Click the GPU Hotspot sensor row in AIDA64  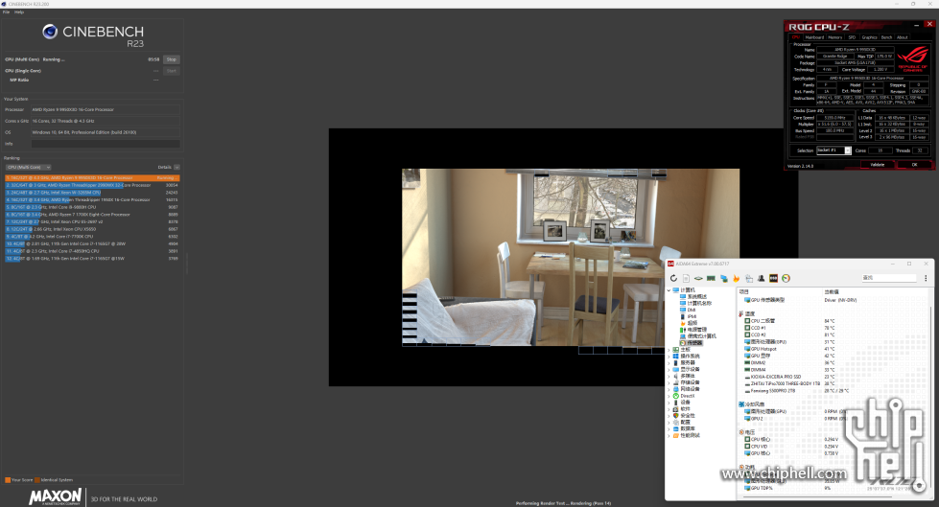pyautogui.click(x=834, y=348)
